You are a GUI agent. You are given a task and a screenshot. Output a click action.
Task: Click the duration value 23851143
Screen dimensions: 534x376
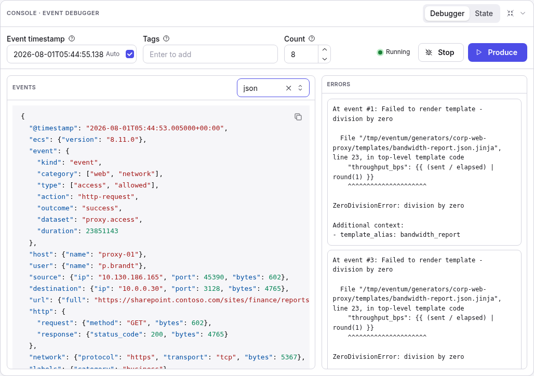[102, 231]
